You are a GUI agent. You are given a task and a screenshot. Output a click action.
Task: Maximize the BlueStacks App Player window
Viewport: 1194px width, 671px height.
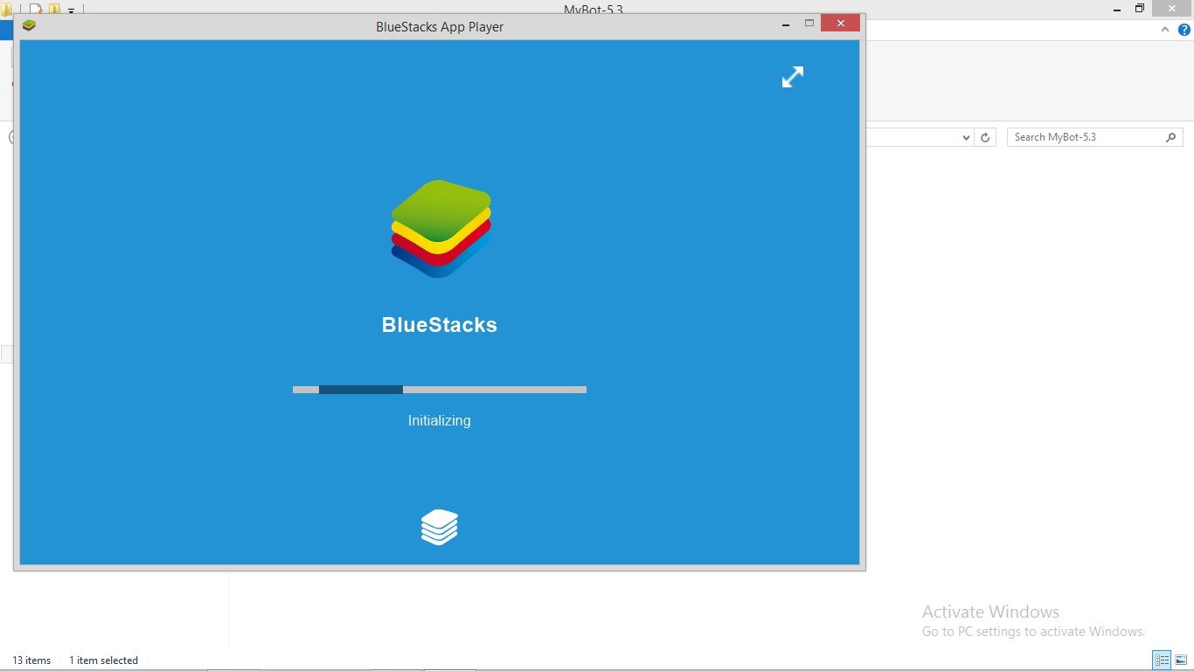click(x=809, y=24)
